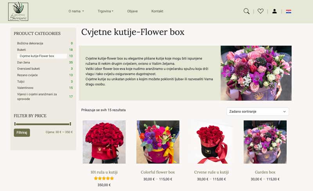Open the user account icon
Viewport: 313px width, 191px height.
274,11
